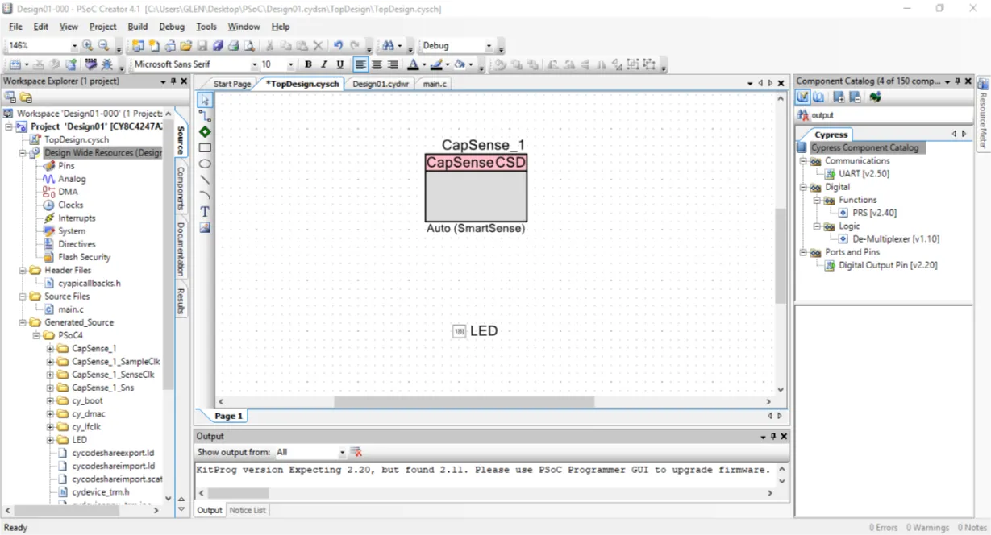Enable center text alignment
991x535 pixels.
[377, 64]
